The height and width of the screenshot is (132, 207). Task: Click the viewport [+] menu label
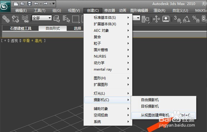(x=5, y=41)
